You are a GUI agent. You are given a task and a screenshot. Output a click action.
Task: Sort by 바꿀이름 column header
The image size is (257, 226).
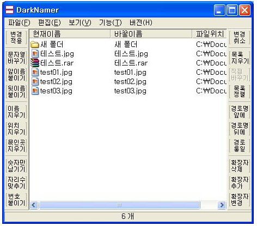point(151,34)
